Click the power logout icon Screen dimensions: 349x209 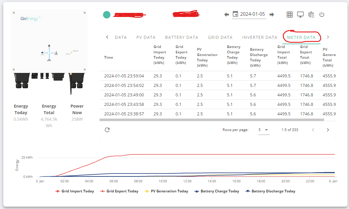(x=322, y=15)
